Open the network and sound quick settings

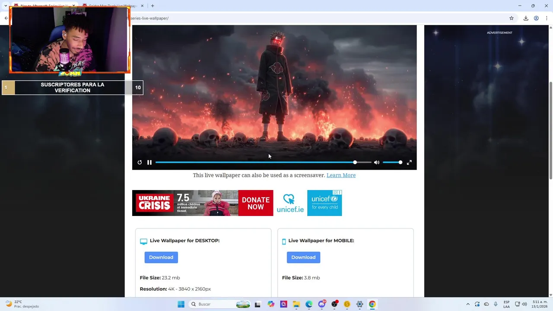tap(521, 304)
